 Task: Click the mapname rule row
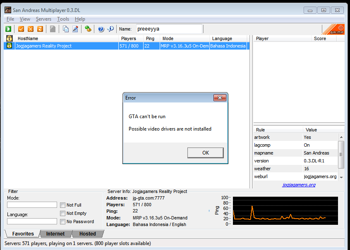coord(296,153)
